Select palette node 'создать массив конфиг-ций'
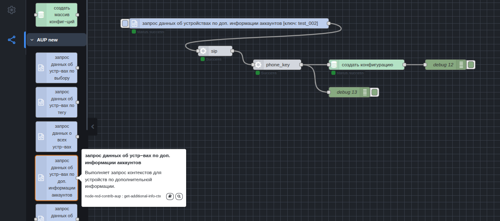 56,15
